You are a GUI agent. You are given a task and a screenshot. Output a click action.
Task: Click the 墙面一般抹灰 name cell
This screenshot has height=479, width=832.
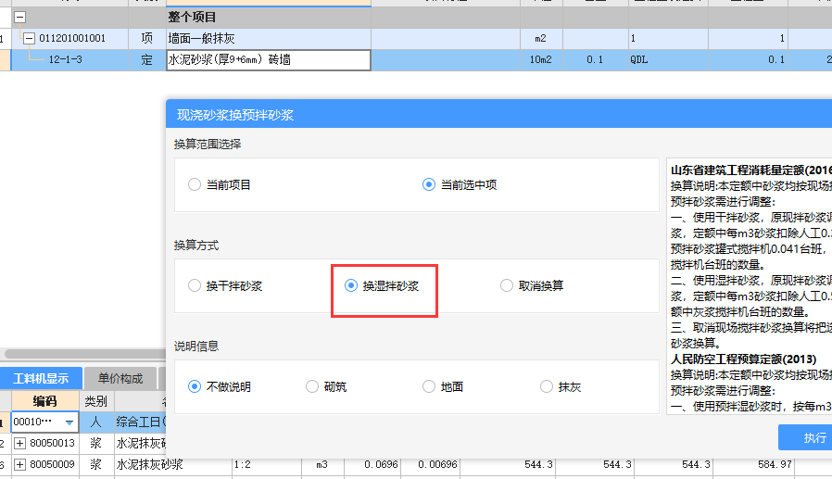click(269, 38)
